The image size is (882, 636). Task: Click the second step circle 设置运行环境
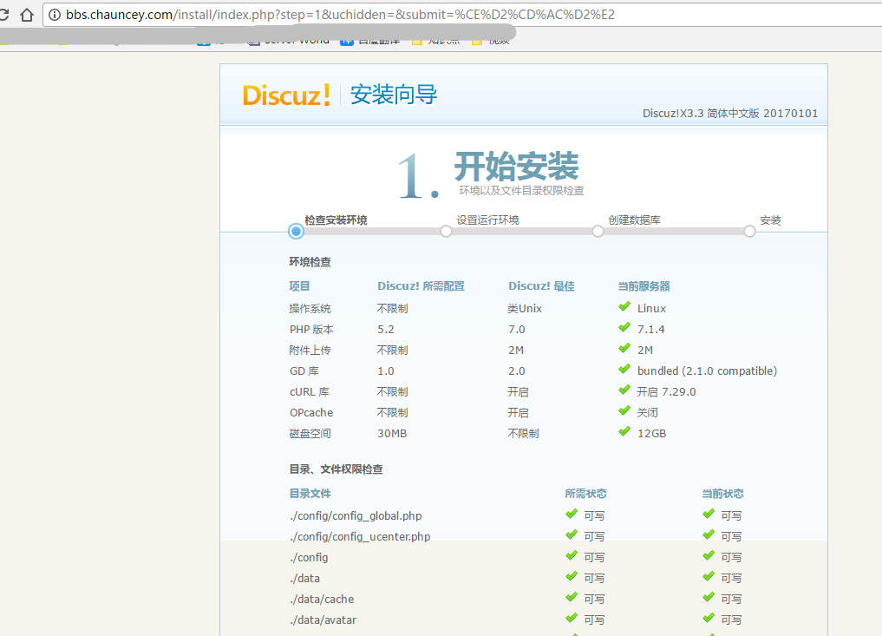tap(446, 232)
